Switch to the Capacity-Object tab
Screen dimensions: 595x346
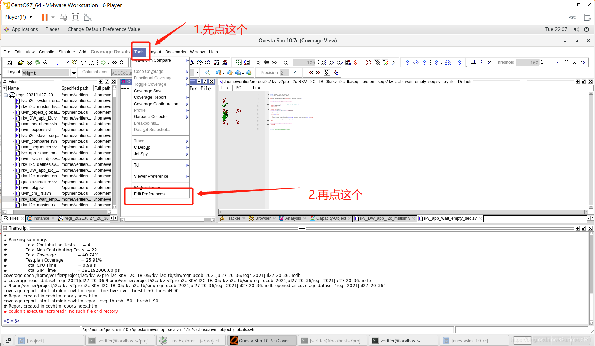(x=330, y=218)
